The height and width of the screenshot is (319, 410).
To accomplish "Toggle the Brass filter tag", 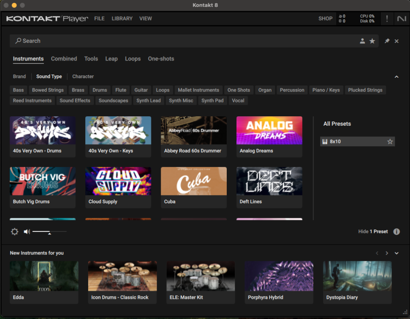I will point(78,90).
